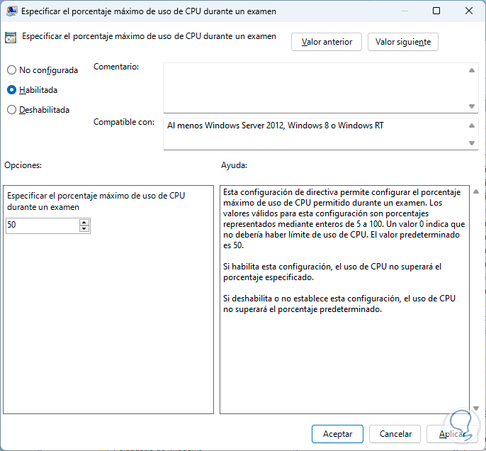
Task: Click the Compatible con label
Action: (124, 122)
